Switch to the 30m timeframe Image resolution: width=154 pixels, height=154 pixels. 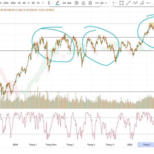(13, 3)
